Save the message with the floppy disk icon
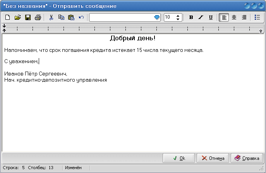Screen dimensions: 266x173 28,17
